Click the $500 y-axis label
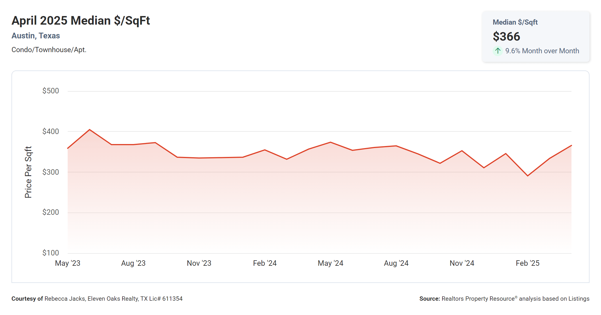 (50, 91)
